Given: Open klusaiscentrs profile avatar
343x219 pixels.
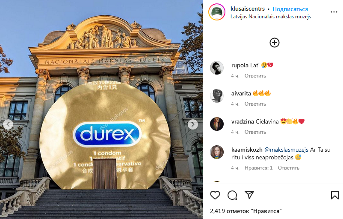Looking at the screenshot, I should point(217,12).
